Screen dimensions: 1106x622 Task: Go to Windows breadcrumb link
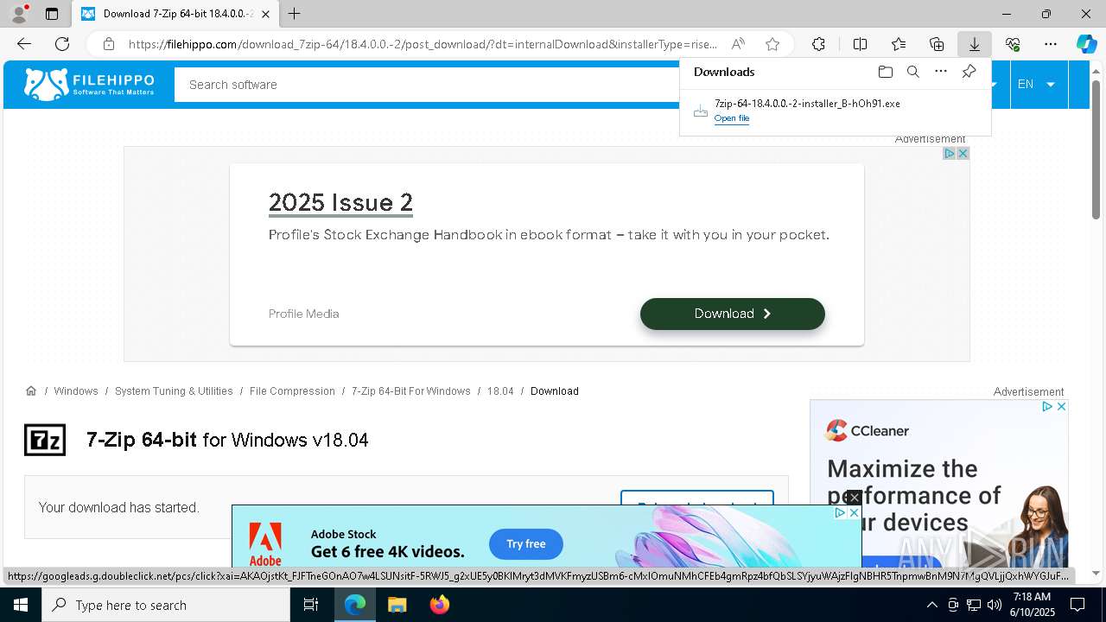(x=76, y=391)
